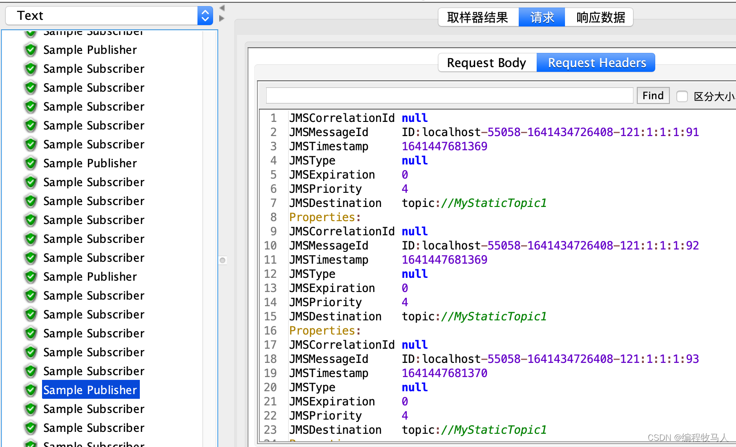Click the green shield icon of highlighted Sample Publisher
Screen dimensions: 736x447
point(31,390)
